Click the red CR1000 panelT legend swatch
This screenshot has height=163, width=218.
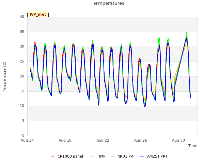tap(52, 157)
